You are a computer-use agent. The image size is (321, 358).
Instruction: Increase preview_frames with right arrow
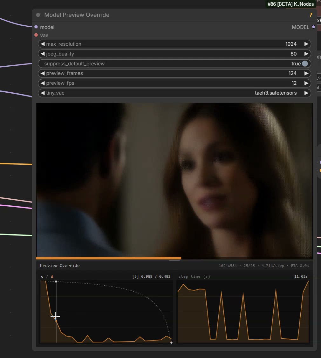point(306,73)
